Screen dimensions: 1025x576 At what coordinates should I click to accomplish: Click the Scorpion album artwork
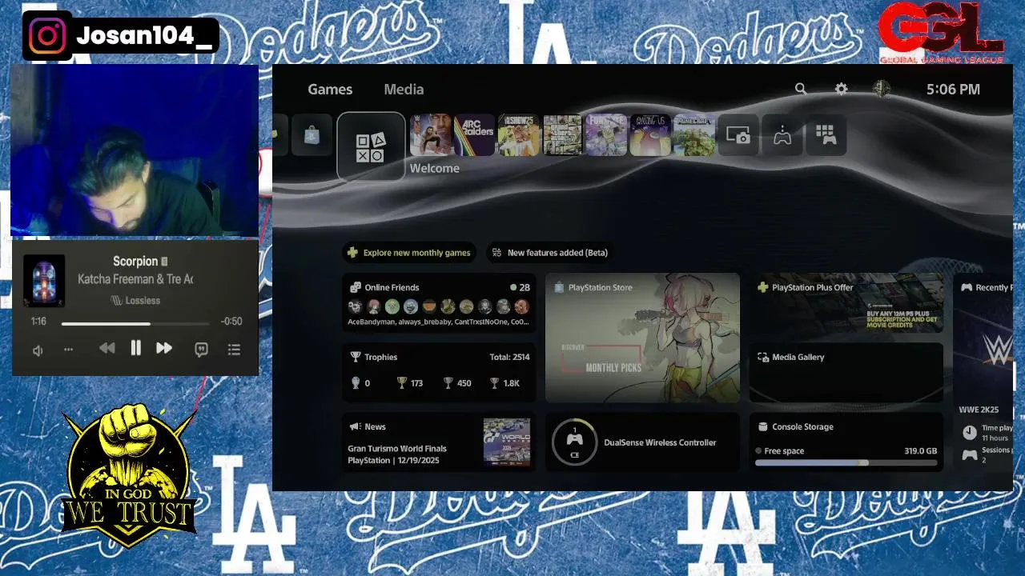(x=44, y=281)
